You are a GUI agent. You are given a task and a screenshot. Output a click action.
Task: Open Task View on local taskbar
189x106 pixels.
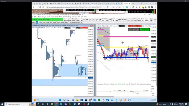click(x=43, y=104)
